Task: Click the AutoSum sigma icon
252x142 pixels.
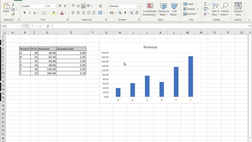Action: coord(206,4)
